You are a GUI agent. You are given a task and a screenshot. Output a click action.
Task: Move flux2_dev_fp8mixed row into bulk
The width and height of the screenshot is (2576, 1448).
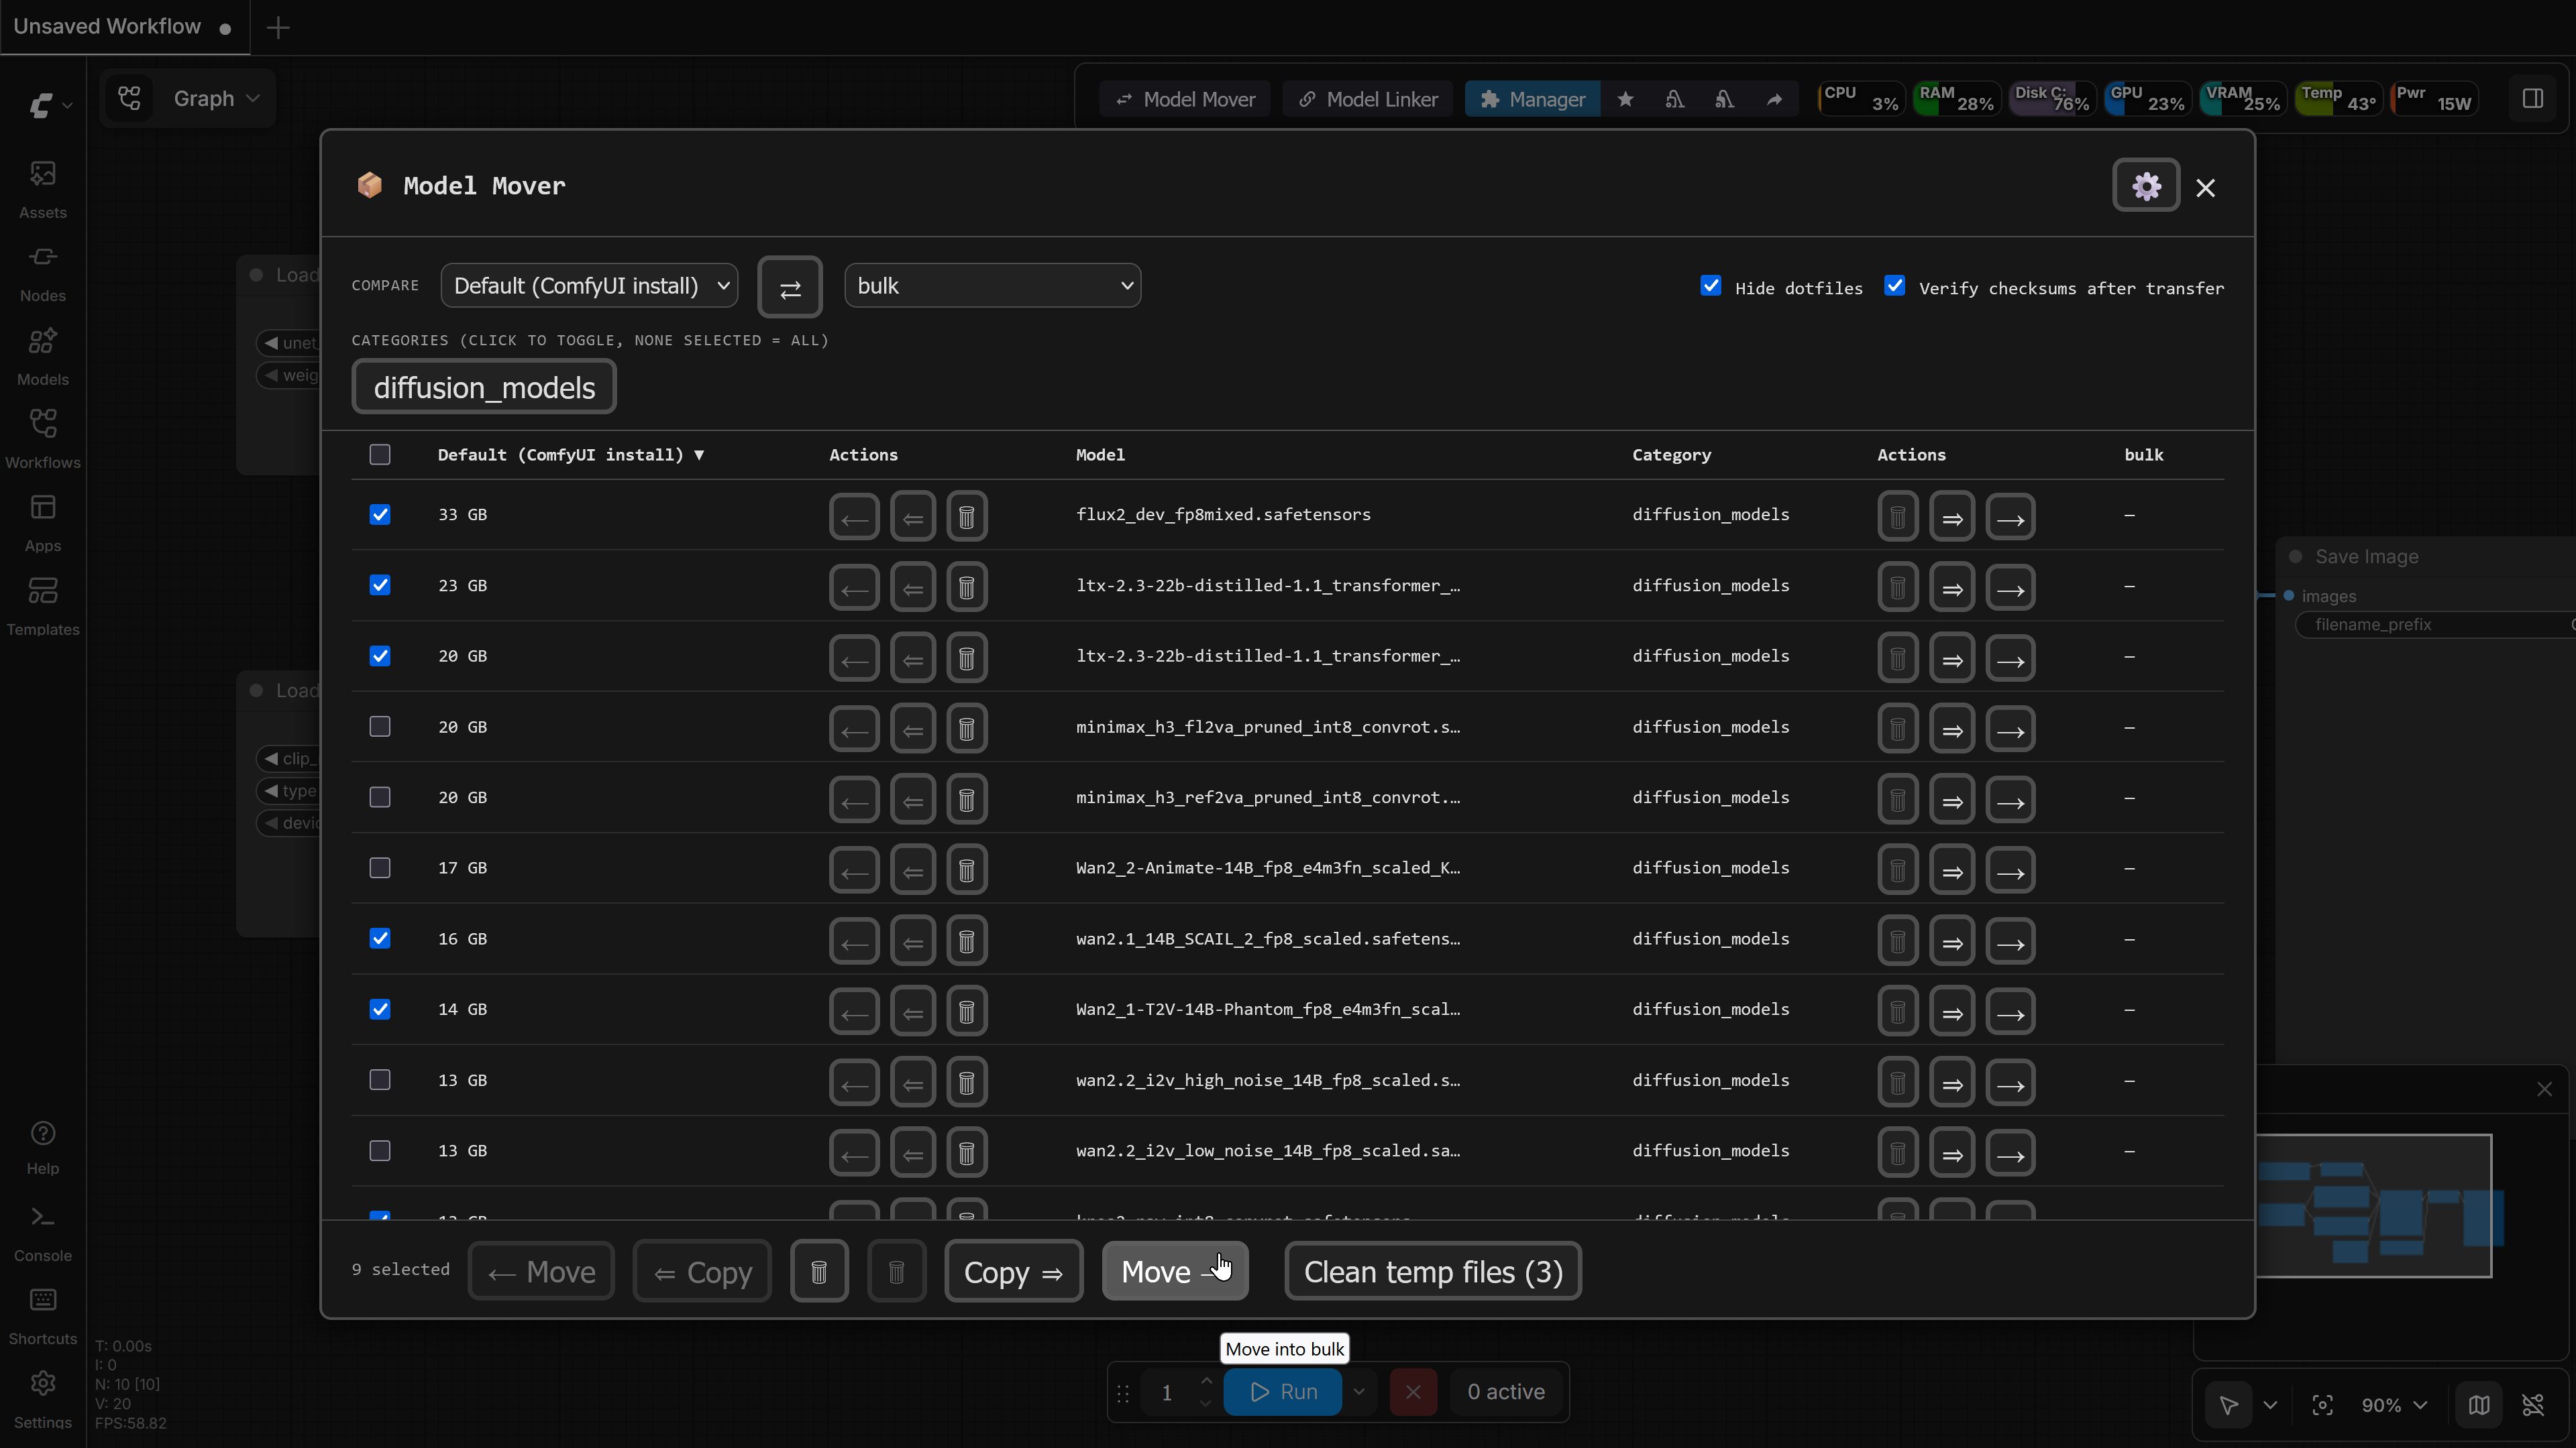[x=2010, y=517]
